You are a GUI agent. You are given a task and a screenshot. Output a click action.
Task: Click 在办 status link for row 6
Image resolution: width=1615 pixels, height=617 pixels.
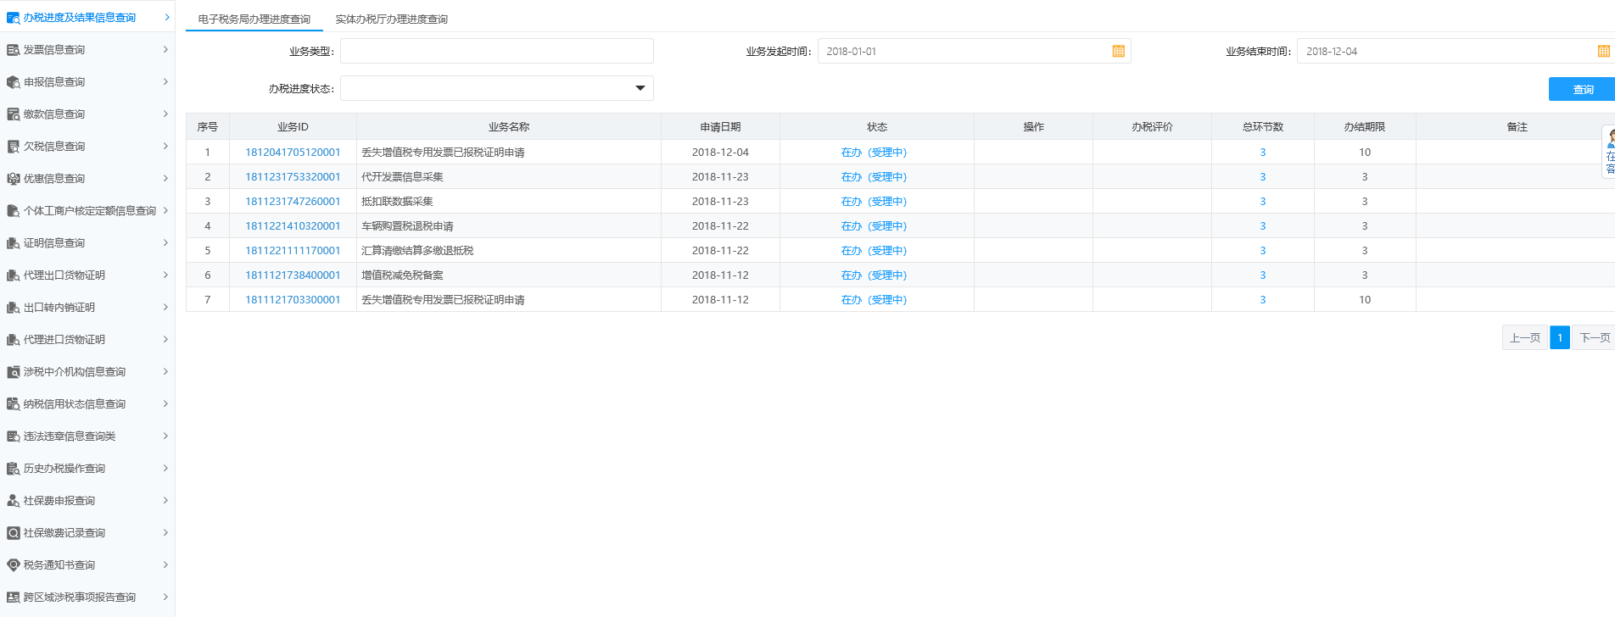(x=874, y=275)
